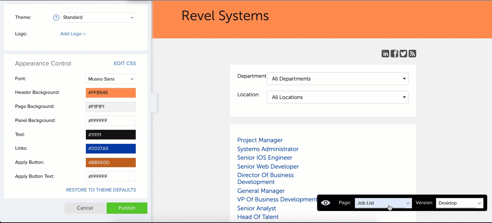
Task: Open the EDIT CSS link
Action: coord(125,63)
